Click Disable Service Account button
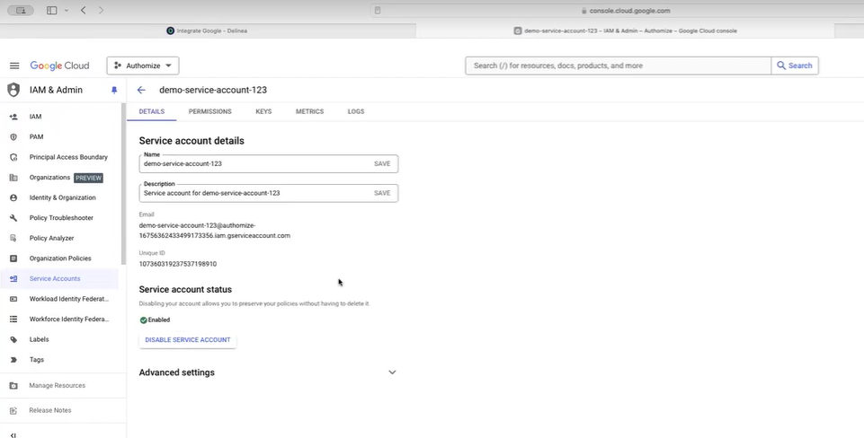The width and height of the screenshot is (864, 438). pyautogui.click(x=188, y=340)
